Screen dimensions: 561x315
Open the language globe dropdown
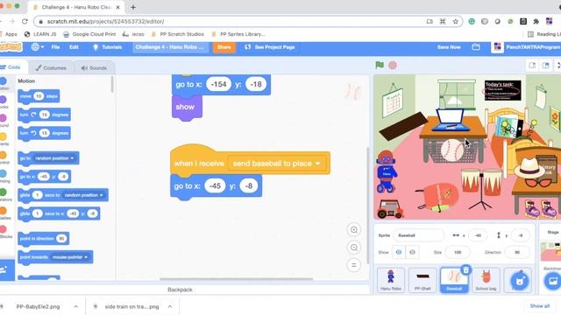click(x=37, y=47)
